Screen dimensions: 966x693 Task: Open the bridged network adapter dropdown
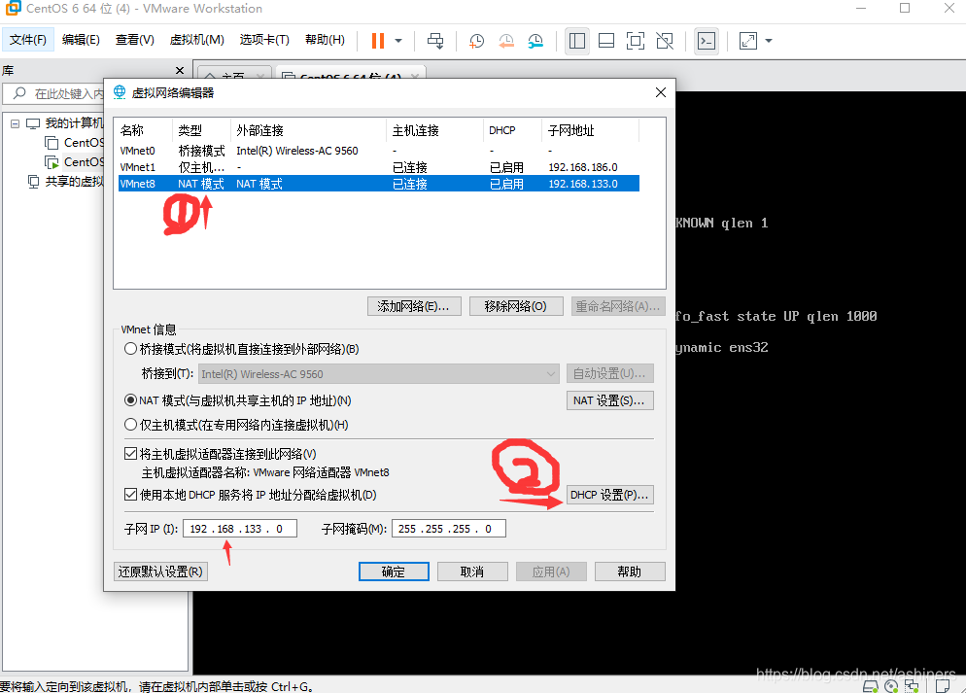(x=551, y=373)
